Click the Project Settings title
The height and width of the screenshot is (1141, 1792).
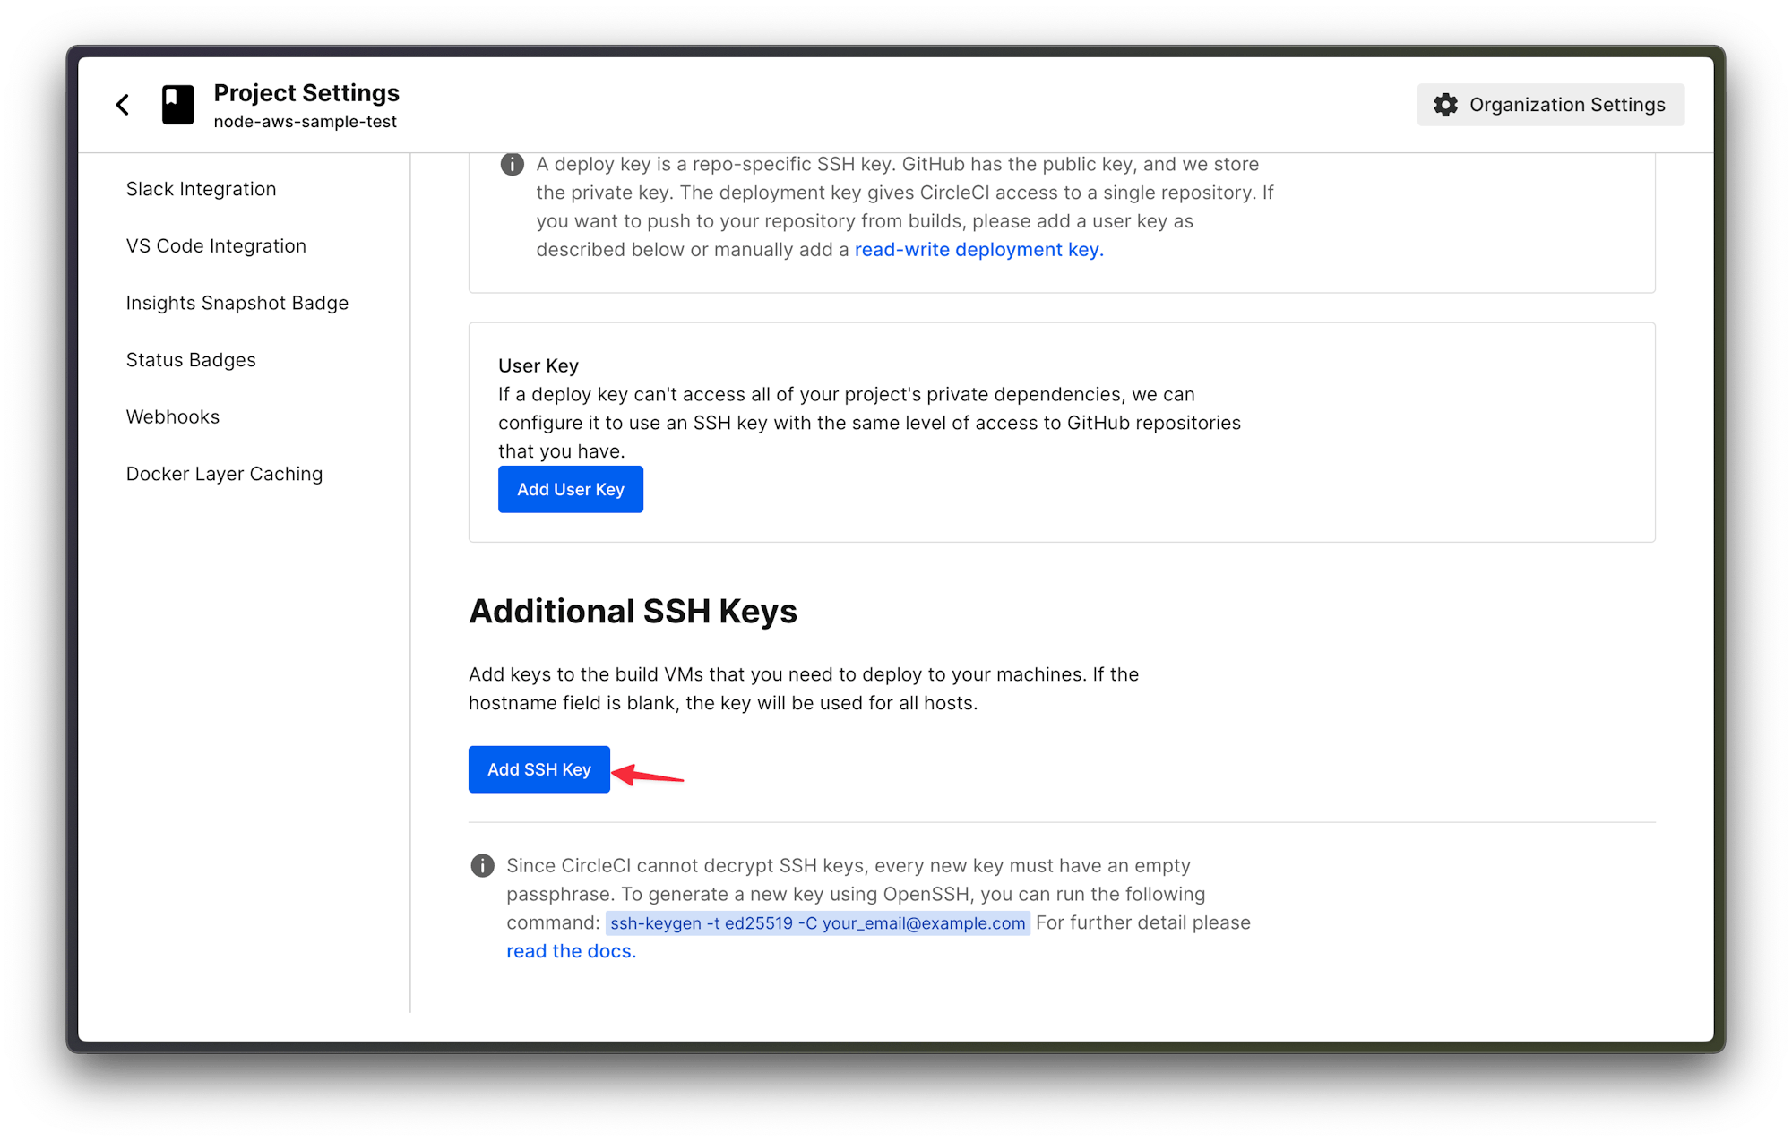pyautogui.click(x=306, y=92)
